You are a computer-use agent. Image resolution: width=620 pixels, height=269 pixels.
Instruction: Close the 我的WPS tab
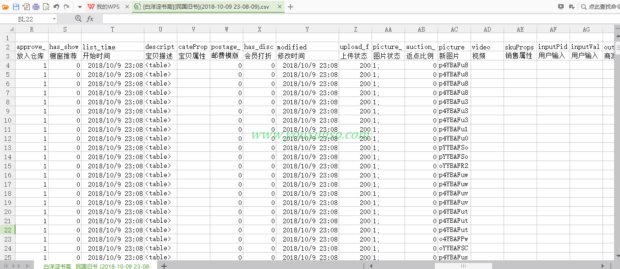pyautogui.click(x=127, y=7)
